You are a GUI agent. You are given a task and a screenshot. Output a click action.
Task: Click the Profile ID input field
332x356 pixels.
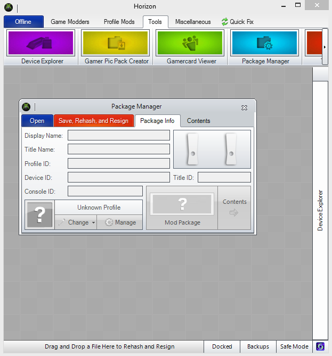pyautogui.click(x=119, y=163)
